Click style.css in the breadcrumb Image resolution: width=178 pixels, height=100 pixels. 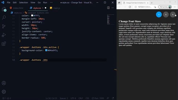point(18,13)
